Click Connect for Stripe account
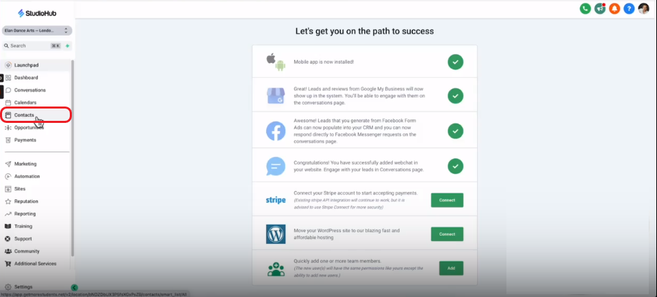Screen dimensions: 657x297 click(x=447, y=200)
